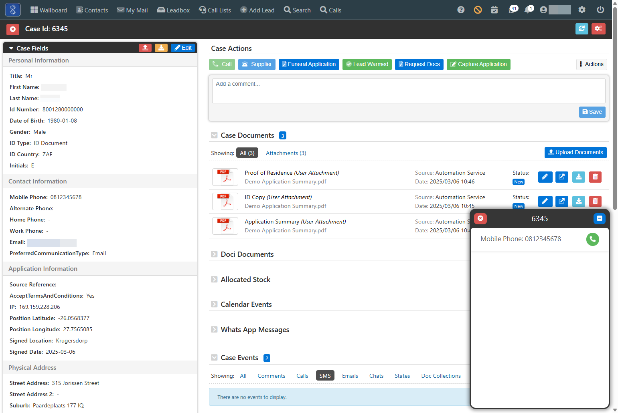Click the power logout icon

click(x=600, y=10)
